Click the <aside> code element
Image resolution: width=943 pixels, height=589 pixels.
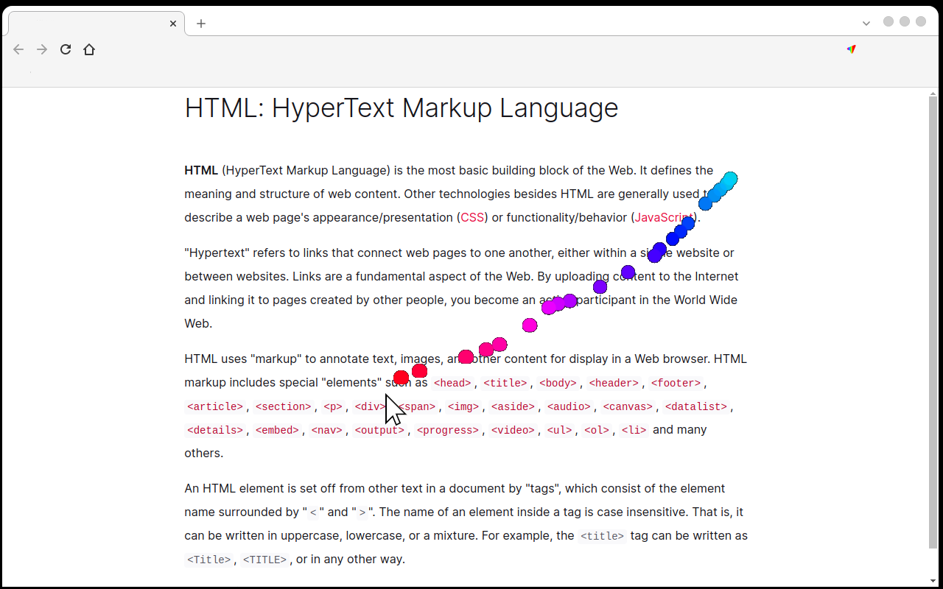point(513,406)
